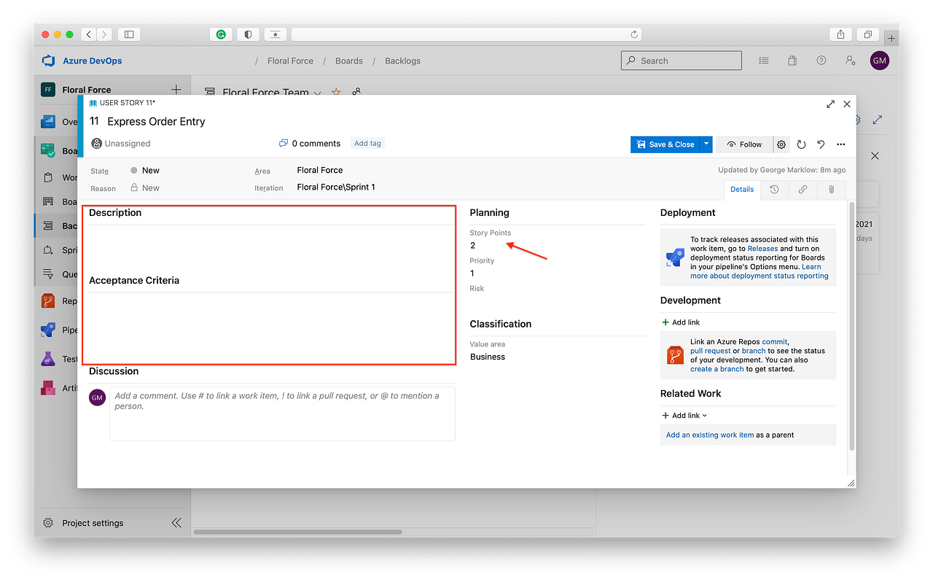Screen dimensions: 933x582
Task: Refresh the work item with the reload icon
Action: pyautogui.click(x=801, y=144)
